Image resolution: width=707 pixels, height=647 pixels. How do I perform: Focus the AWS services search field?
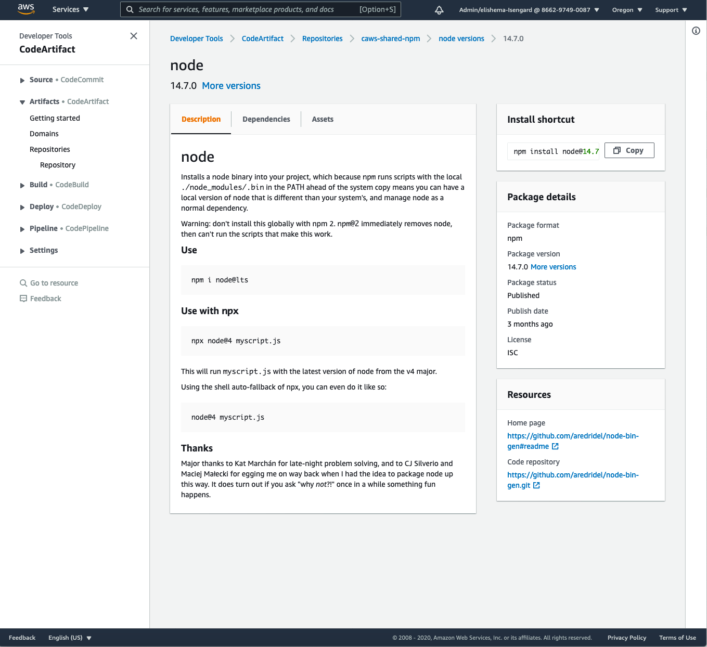click(261, 9)
